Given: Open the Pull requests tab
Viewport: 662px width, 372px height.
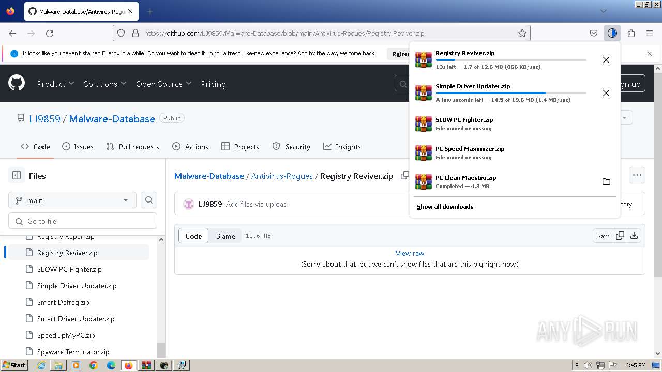Looking at the screenshot, I should (x=132, y=147).
